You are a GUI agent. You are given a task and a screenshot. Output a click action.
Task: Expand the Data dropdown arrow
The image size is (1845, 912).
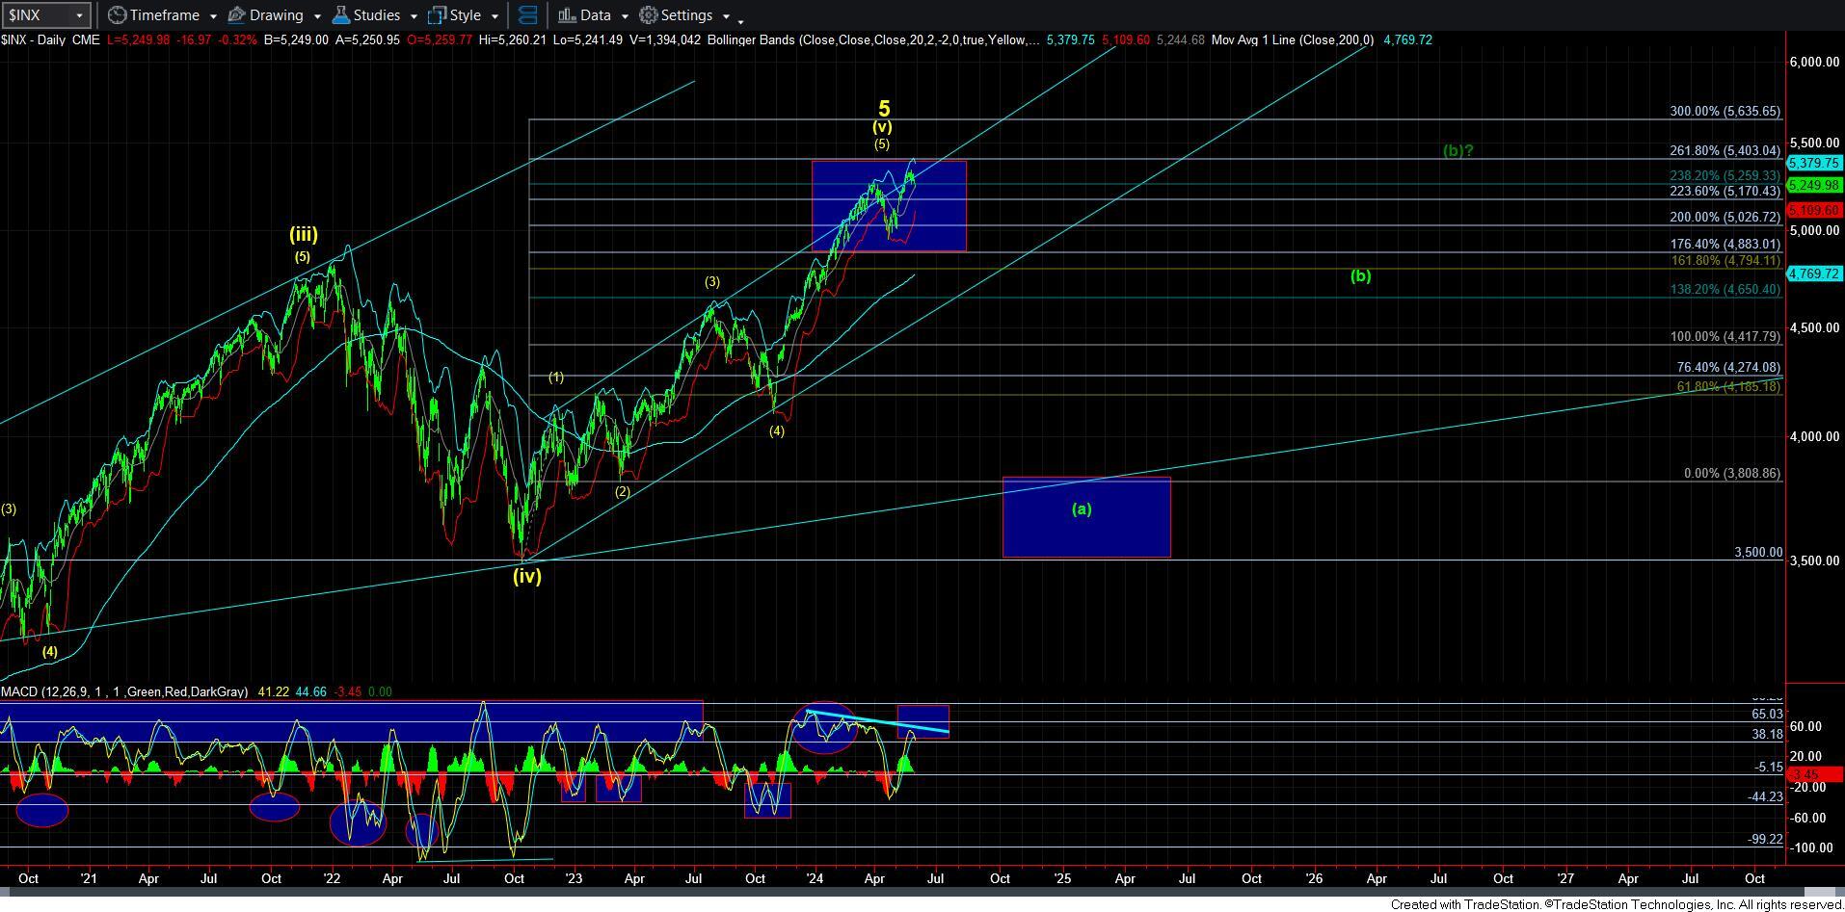click(624, 16)
